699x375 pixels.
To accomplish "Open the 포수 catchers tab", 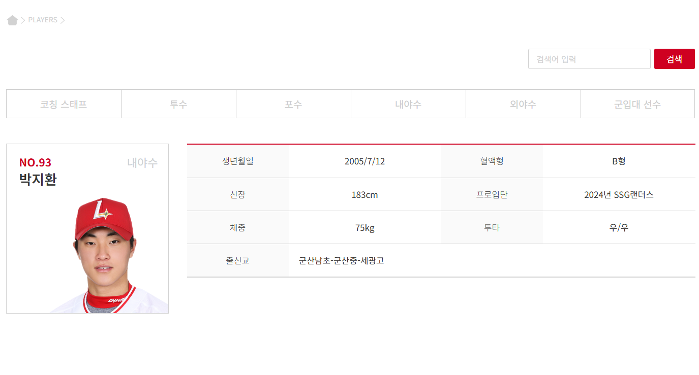I will tap(293, 104).
